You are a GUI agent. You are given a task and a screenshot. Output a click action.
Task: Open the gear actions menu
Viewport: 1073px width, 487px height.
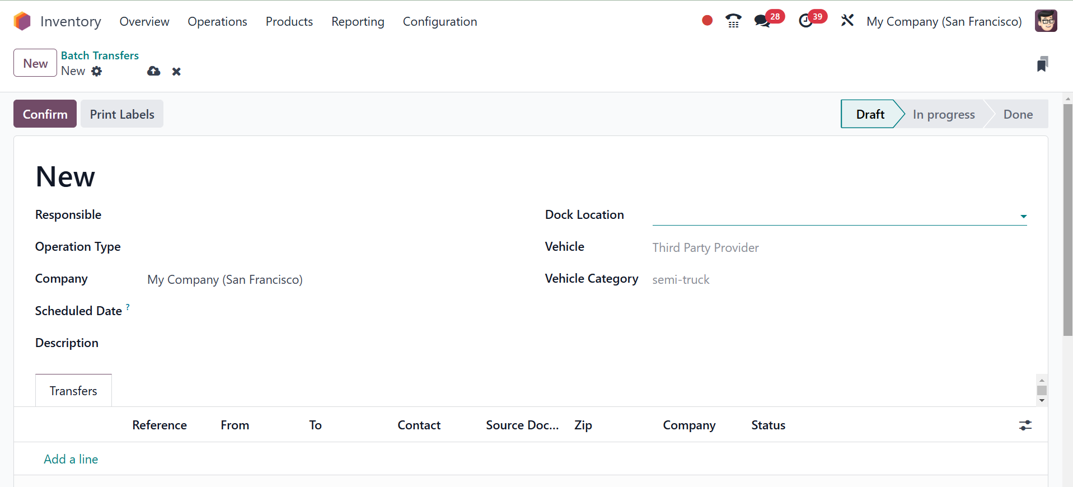(x=97, y=71)
